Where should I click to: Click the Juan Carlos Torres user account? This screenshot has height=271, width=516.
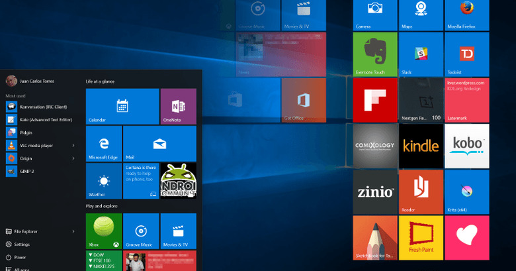(30, 81)
